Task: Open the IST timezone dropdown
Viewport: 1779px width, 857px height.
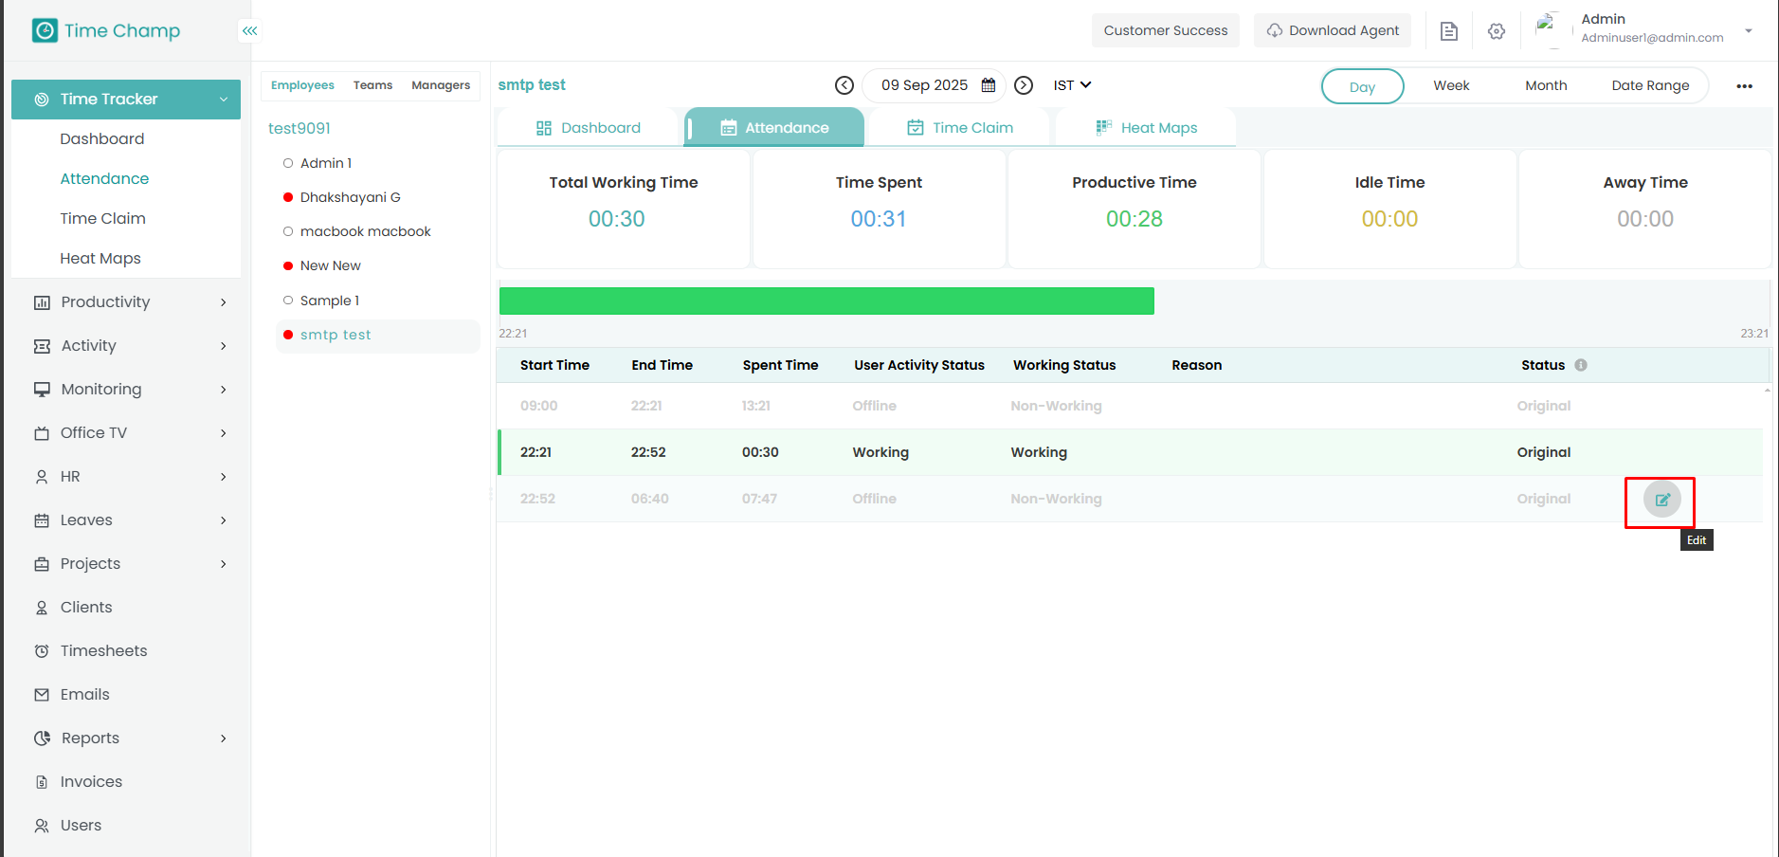Action: [x=1072, y=85]
